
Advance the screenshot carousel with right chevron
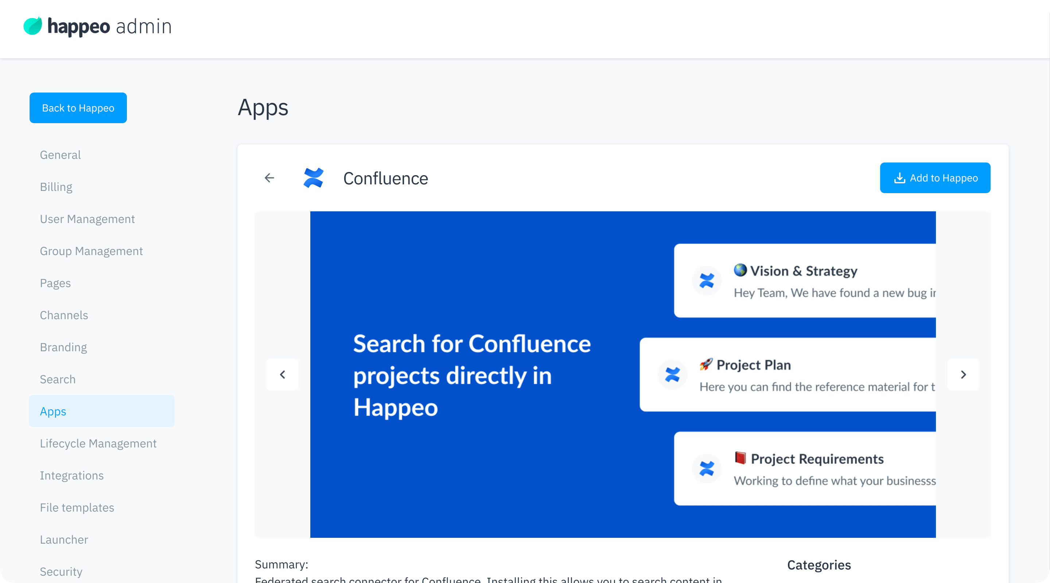pos(964,375)
